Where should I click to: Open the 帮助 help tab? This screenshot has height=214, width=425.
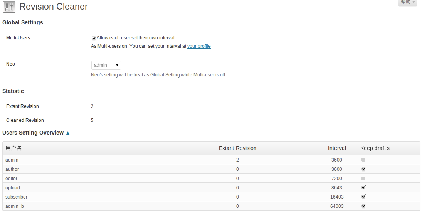coord(408,2)
